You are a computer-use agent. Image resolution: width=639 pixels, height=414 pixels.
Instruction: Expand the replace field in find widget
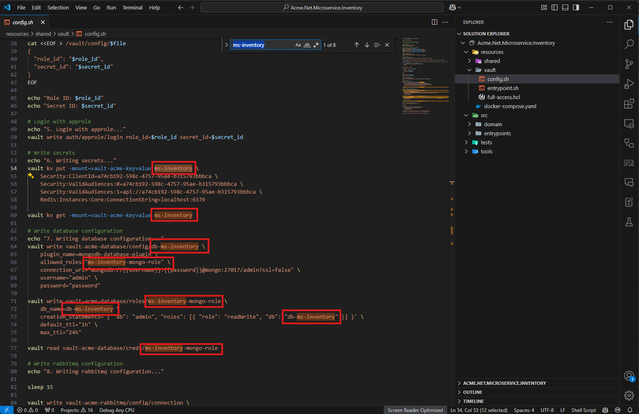coord(226,45)
